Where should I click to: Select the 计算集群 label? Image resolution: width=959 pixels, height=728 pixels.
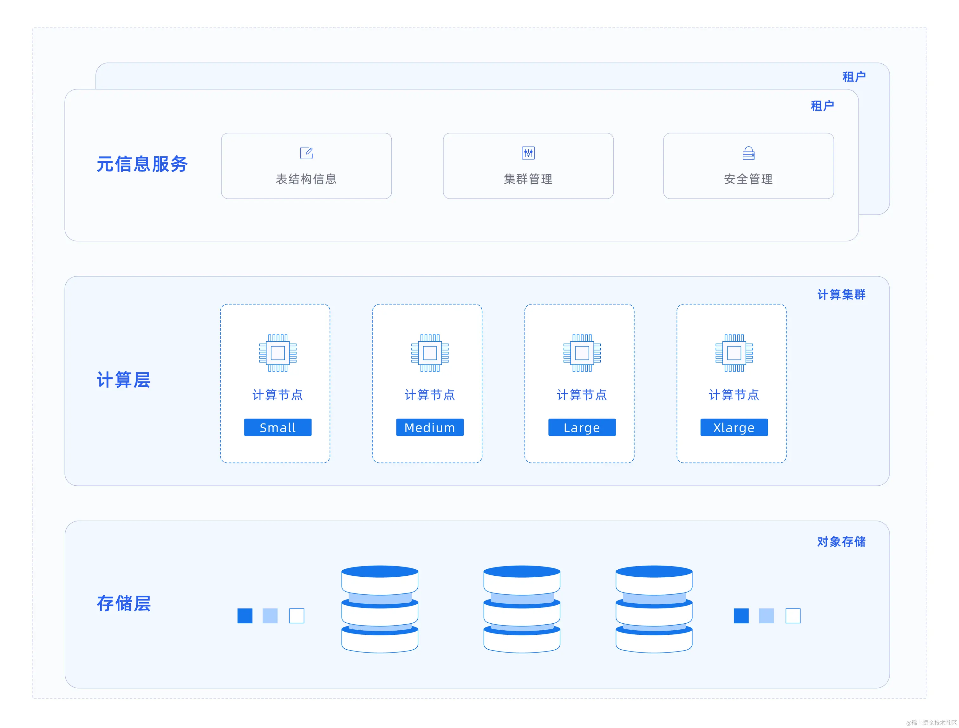tap(841, 294)
